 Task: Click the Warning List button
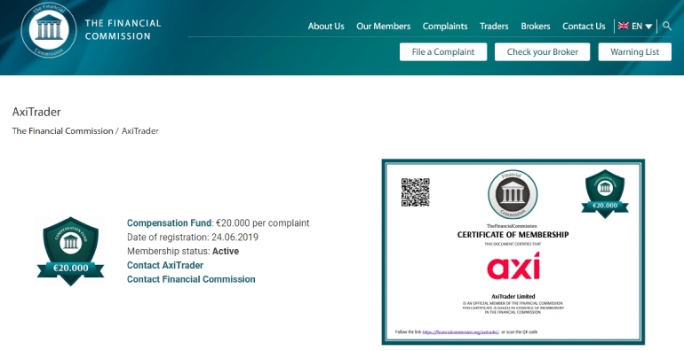635,51
